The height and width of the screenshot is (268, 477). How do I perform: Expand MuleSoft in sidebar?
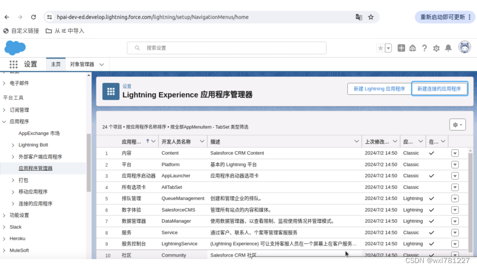[x=4, y=250]
